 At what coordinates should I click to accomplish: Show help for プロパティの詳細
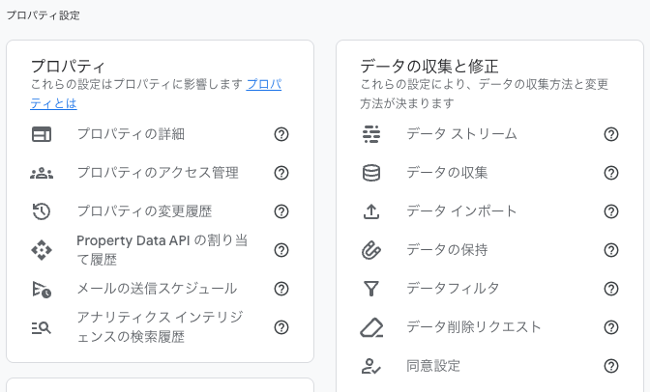[x=281, y=134]
